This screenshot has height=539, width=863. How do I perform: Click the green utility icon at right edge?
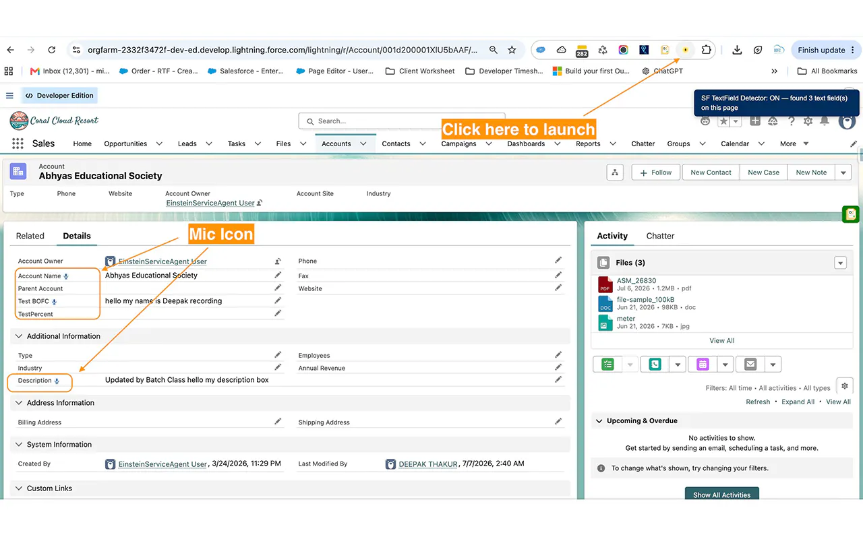(851, 214)
